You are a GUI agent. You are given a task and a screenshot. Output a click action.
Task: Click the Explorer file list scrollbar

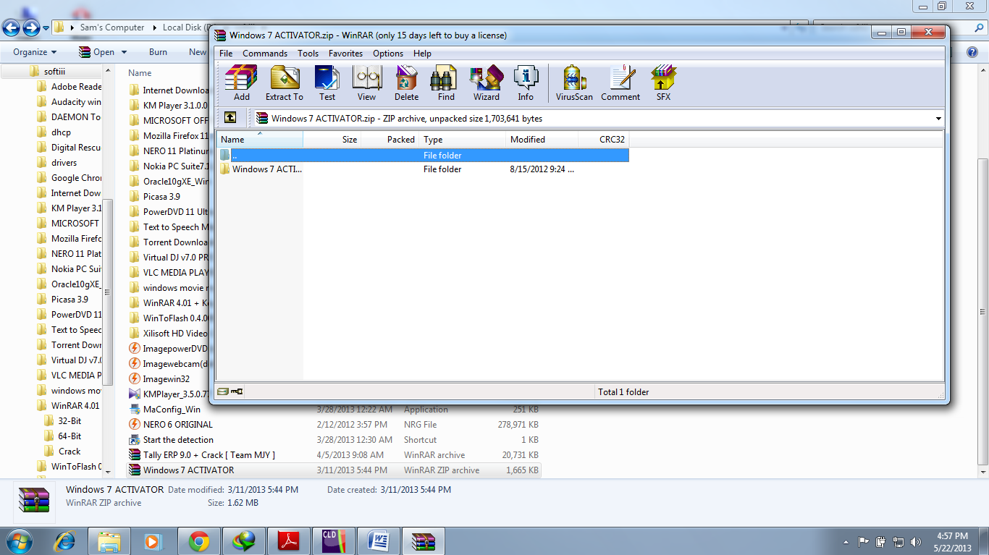[x=982, y=311]
